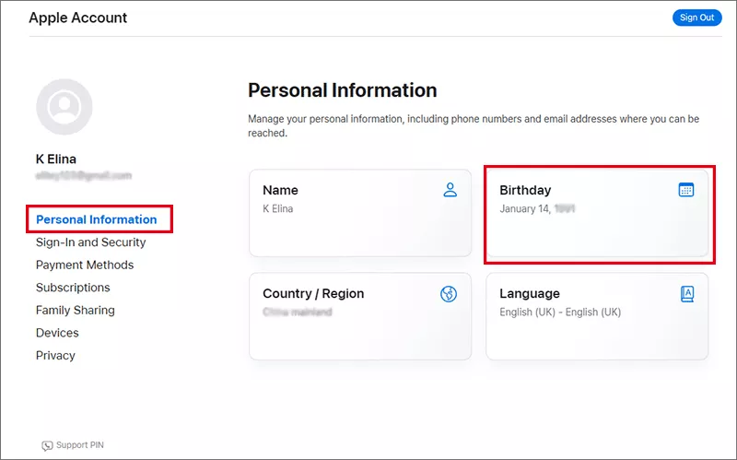Open the Subscriptions section
Screen dimensions: 737x460
tap(73, 288)
